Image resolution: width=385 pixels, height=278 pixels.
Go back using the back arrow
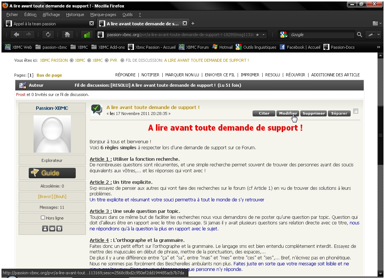(x=17, y=35)
